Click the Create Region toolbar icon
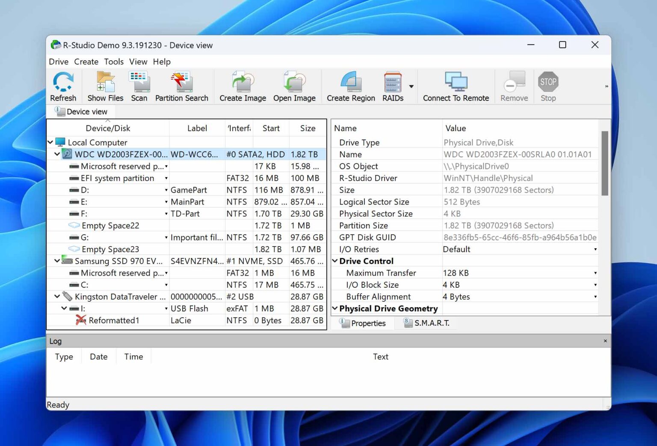This screenshot has width=657, height=446. (350, 86)
